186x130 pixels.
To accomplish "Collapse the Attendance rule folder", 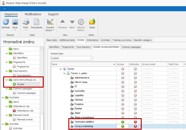I will 7,106.
